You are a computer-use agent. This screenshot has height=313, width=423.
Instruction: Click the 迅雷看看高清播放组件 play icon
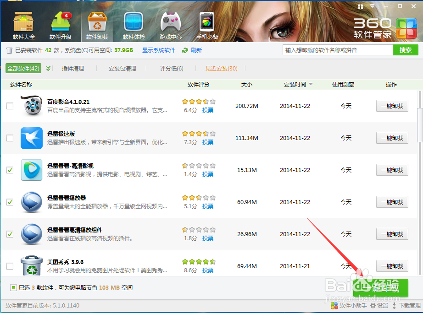[32, 234]
